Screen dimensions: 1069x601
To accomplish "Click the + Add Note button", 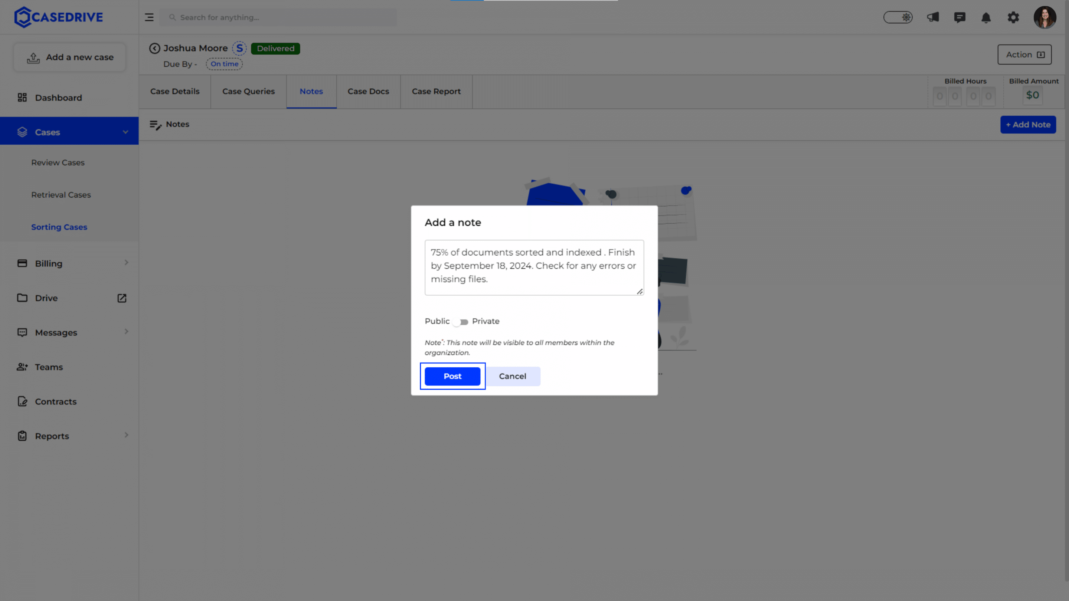I will click(x=1028, y=125).
